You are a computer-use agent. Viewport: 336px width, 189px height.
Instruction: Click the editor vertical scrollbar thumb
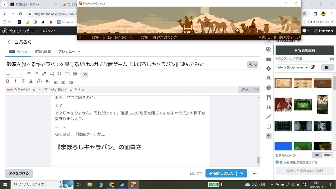(258, 160)
